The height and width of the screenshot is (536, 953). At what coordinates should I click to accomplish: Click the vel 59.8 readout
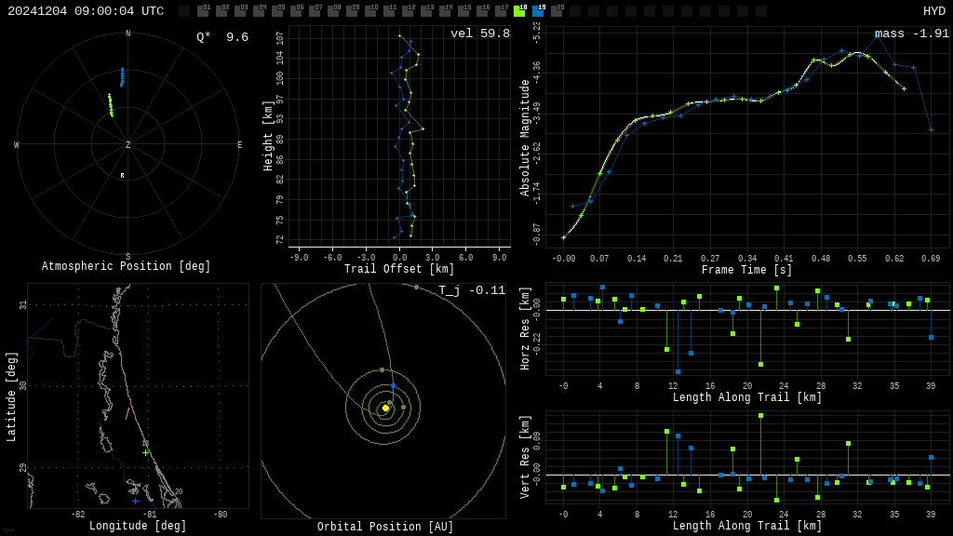click(480, 33)
